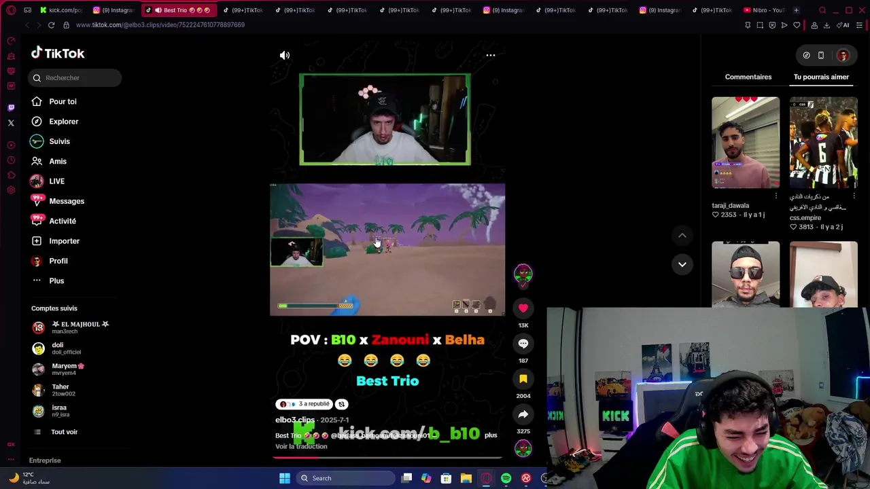Open the css.empire suggested video thumbnail

823,143
